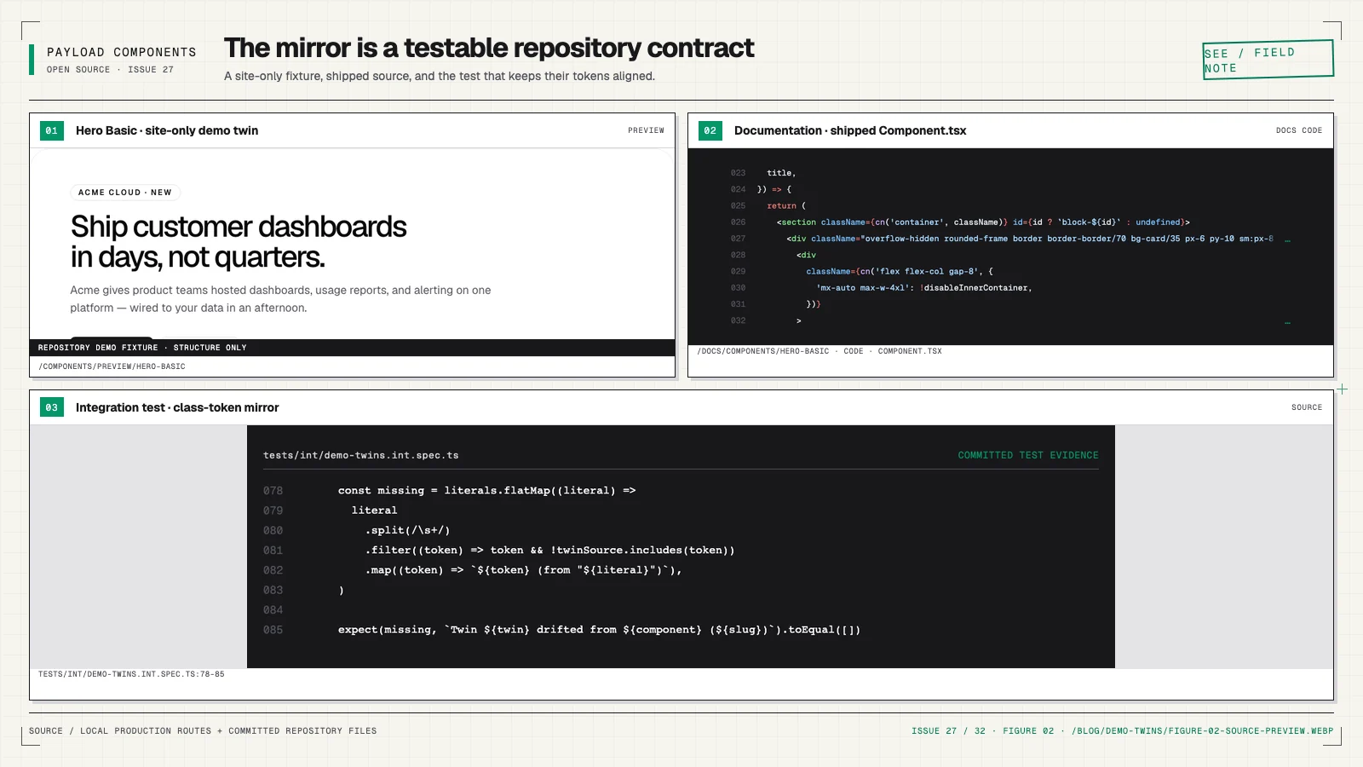Click the 'Acme gives product teams' paragraph
This screenshot has width=1363, height=767.
[x=281, y=299]
